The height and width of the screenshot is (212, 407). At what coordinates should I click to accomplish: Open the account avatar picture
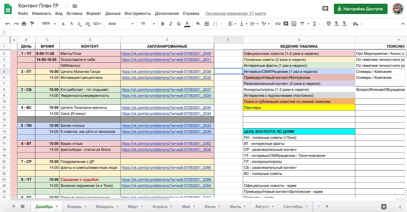tap(398, 9)
